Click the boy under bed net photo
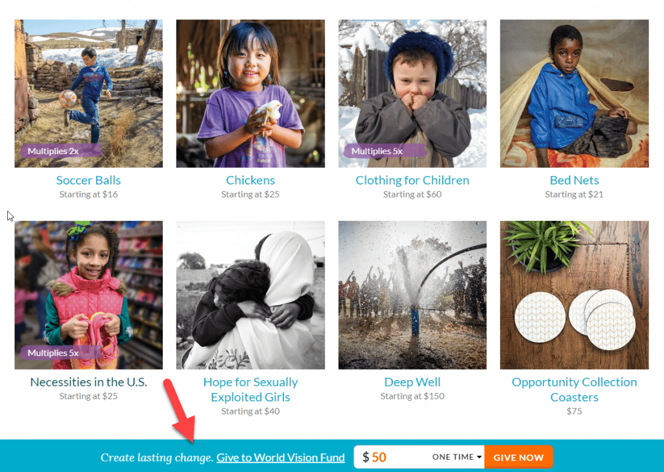 [x=575, y=93]
